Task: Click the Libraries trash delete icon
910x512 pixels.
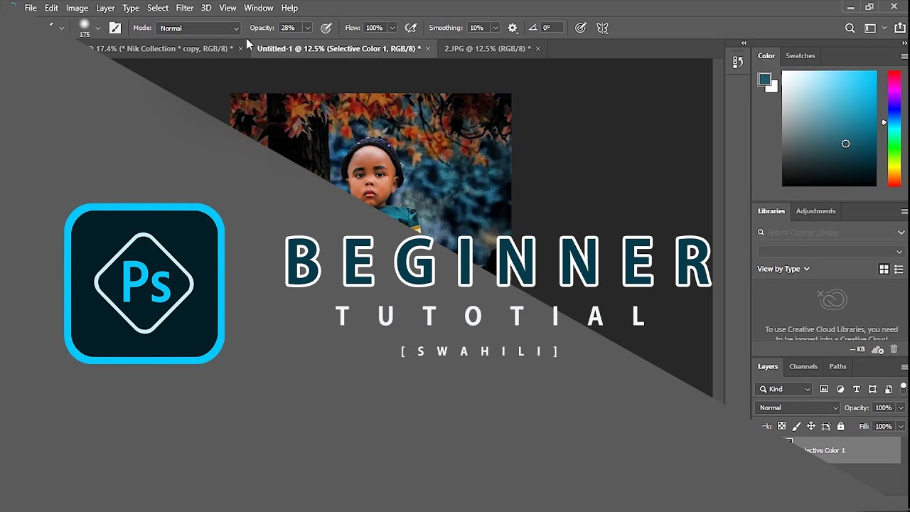Action: click(894, 349)
